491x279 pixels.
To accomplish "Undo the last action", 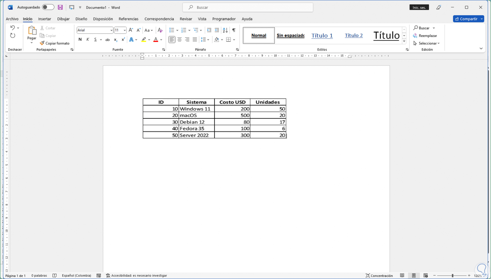I will tap(12, 28).
